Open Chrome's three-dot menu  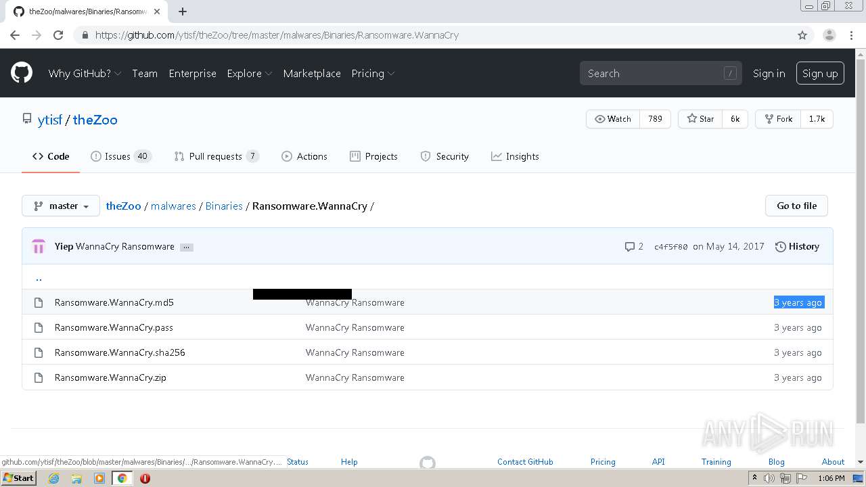point(851,35)
